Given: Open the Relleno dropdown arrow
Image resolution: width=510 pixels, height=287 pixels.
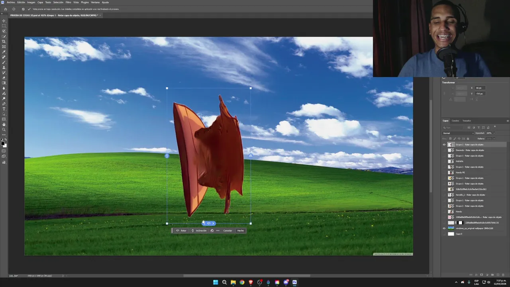Looking at the screenshot, I should click(x=494, y=138).
